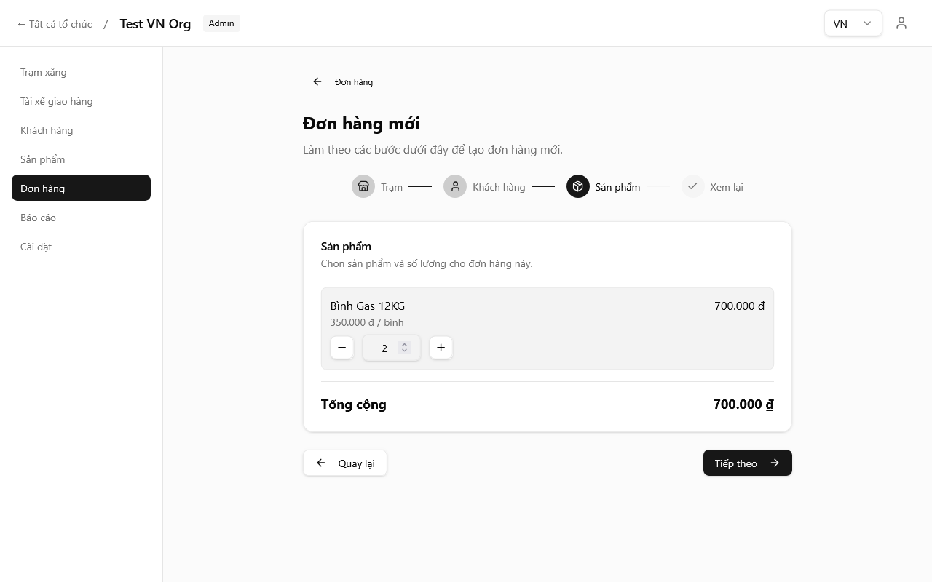
Task: Click the quantity input field showing 2
Action: pos(384,348)
